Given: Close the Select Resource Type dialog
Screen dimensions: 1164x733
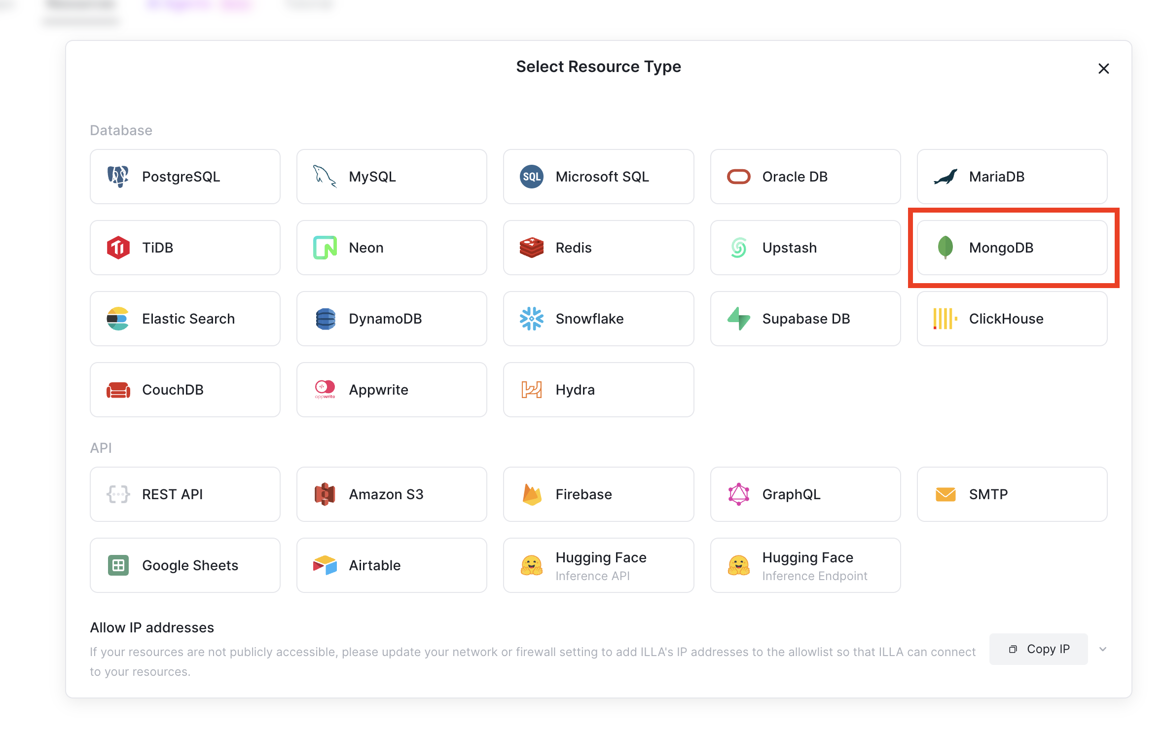Looking at the screenshot, I should 1103,69.
